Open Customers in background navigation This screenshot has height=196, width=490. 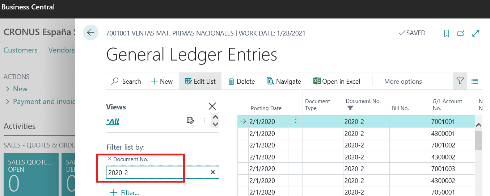[x=20, y=50]
